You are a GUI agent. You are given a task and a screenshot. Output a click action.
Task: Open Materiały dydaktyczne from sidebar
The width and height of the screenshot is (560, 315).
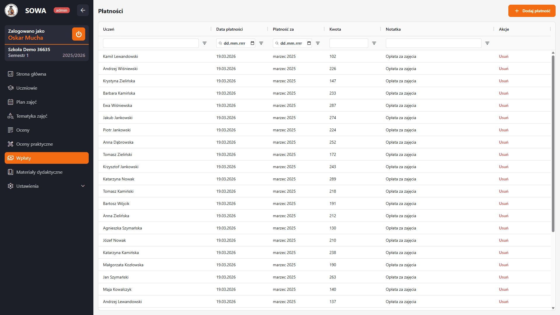(x=39, y=172)
